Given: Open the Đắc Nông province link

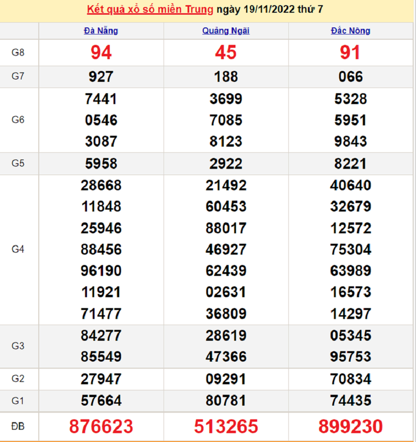Looking at the screenshot, I should coord(351,31).
